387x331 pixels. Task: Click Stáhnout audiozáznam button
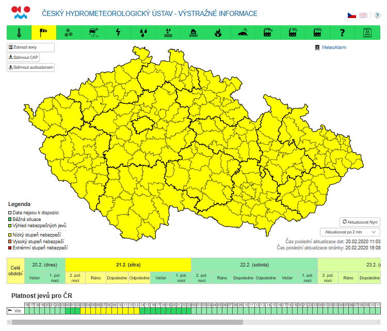click(x=30, y=67)
